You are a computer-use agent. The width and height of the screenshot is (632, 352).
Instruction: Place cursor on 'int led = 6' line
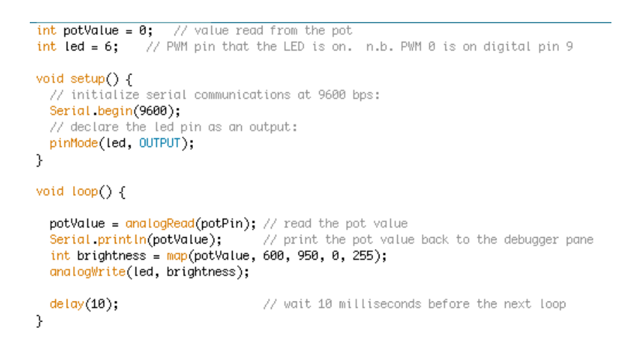pyautogui.click(x=78, y=47)
